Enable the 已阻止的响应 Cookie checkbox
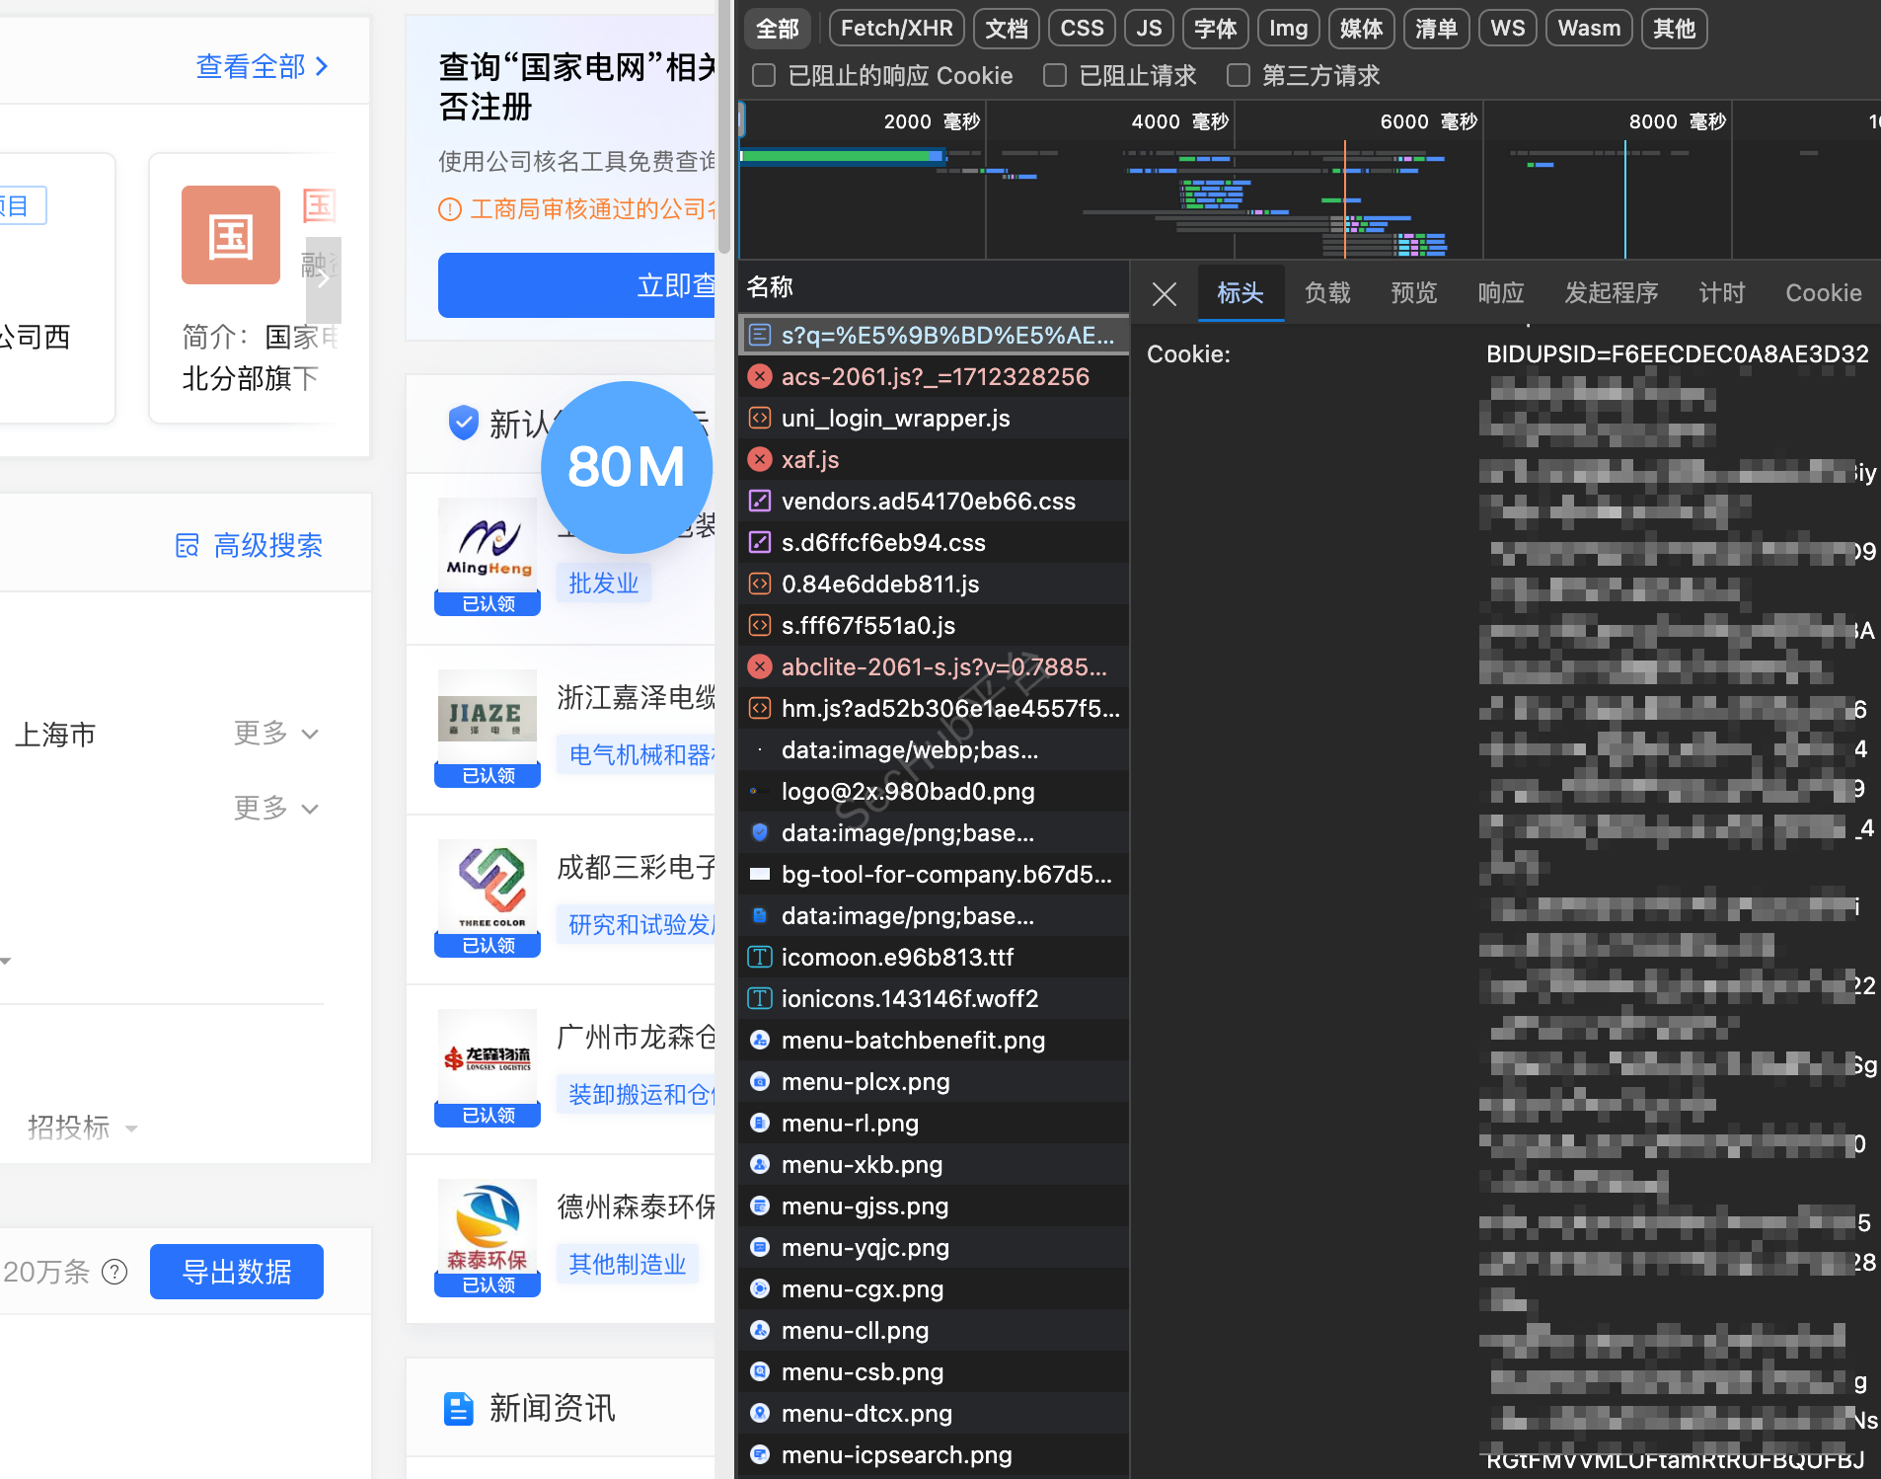This screenshot has height=1479, width=1881. [764, 76]
